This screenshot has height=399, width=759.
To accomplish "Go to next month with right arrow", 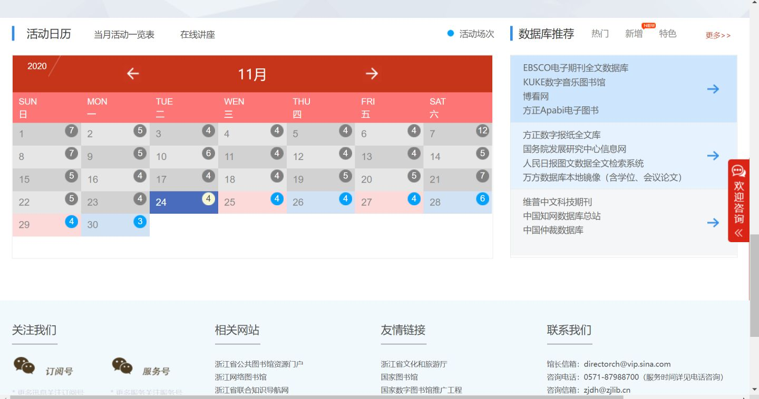I will (x=372, y=74).
